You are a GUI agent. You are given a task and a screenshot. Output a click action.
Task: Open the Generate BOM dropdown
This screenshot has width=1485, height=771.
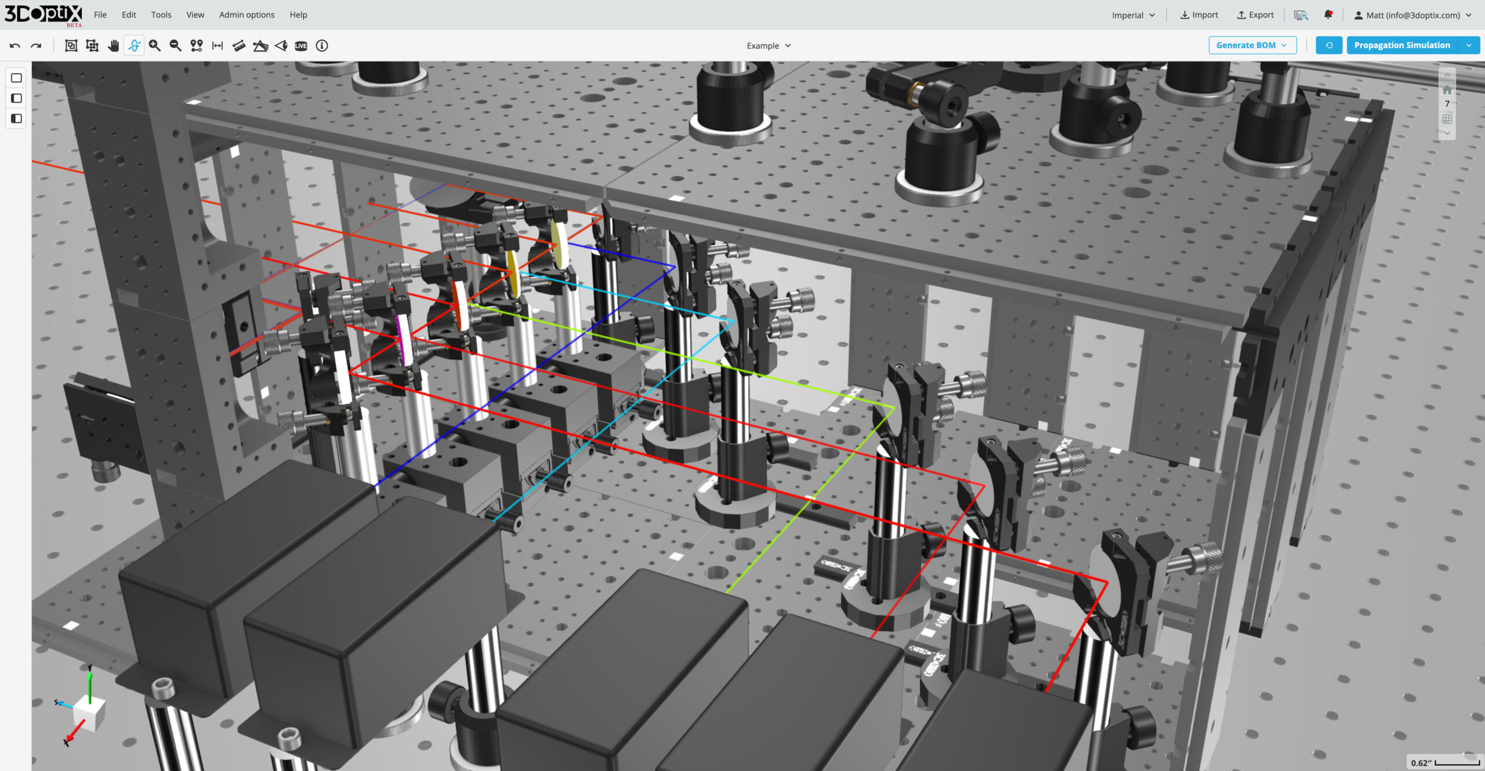coord(1252,45)
